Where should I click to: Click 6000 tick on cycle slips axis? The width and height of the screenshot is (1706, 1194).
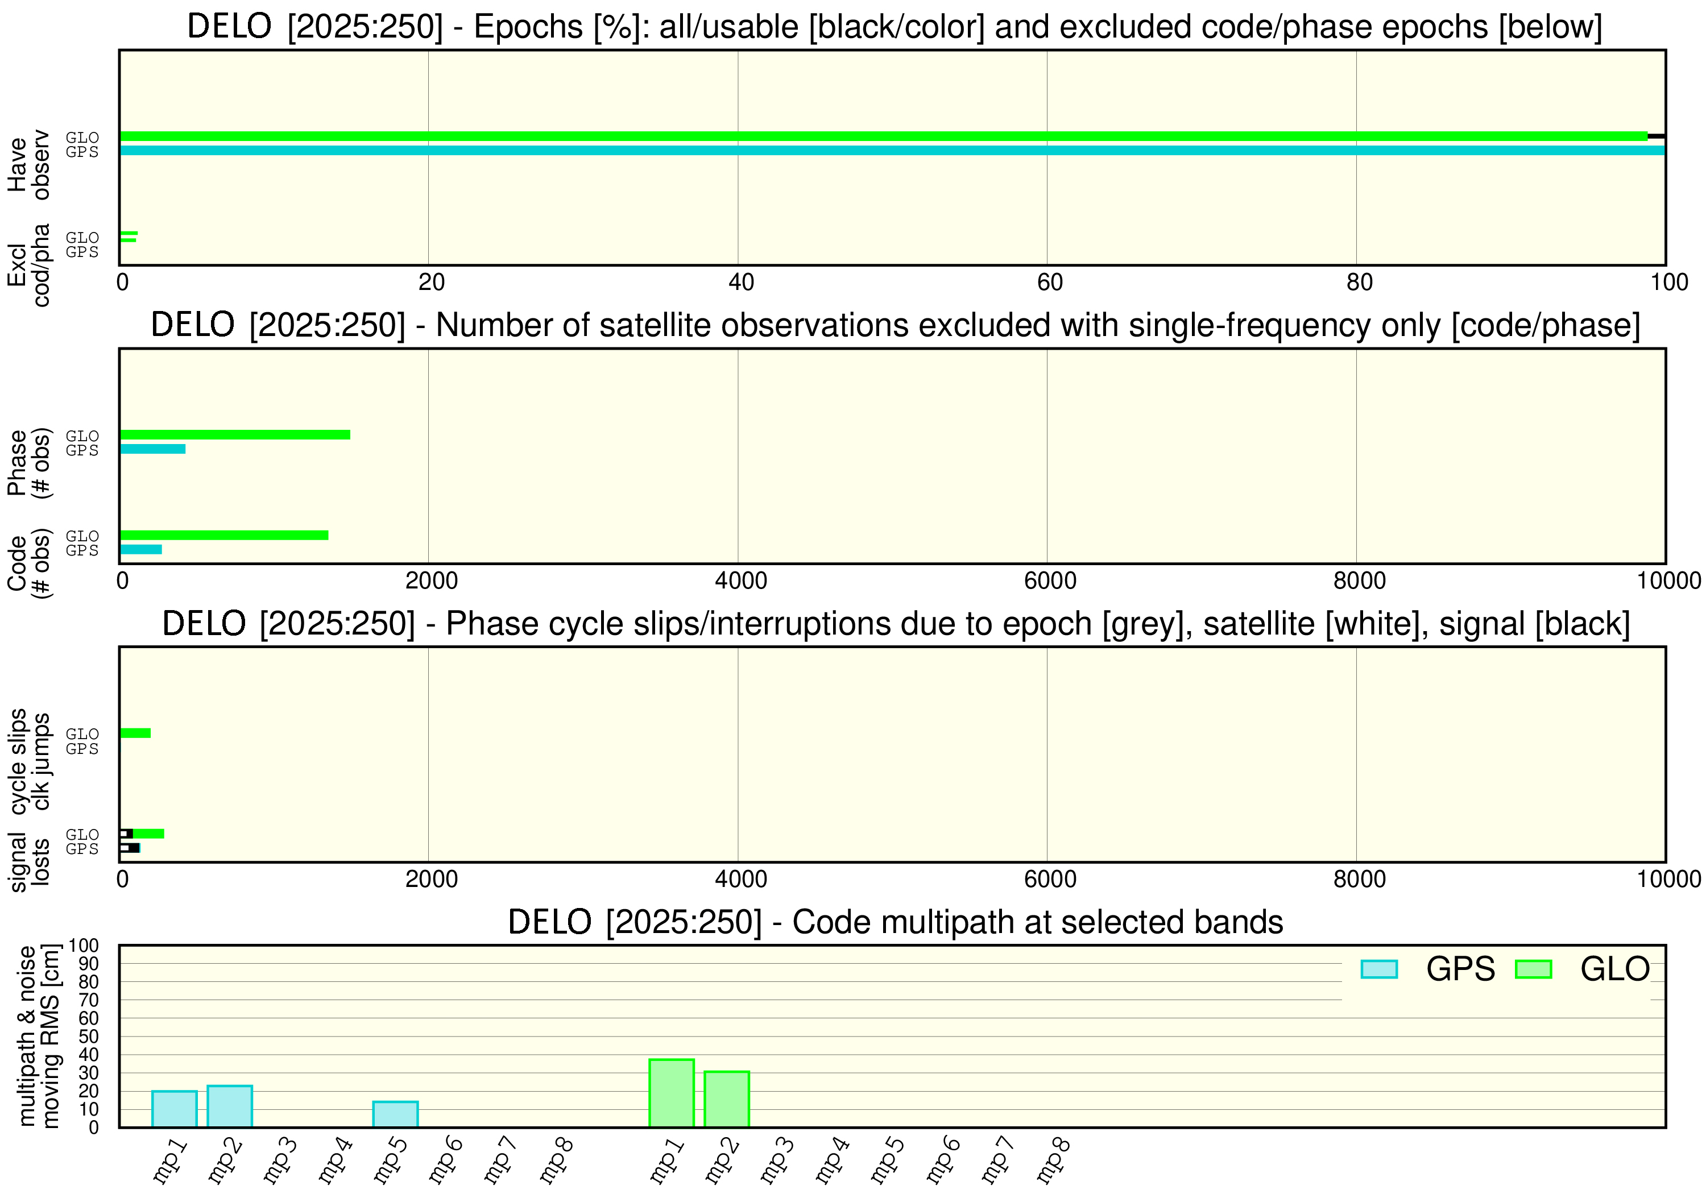1050,880
